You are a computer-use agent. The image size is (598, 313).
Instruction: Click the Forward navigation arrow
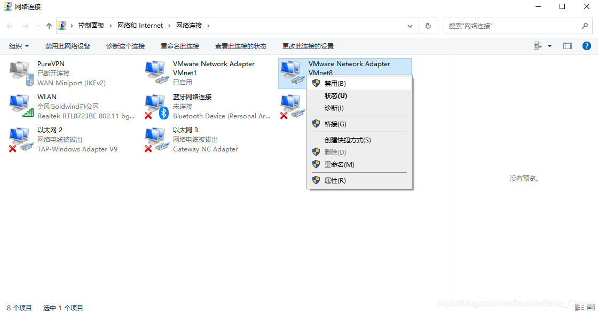tap(25, 26)
